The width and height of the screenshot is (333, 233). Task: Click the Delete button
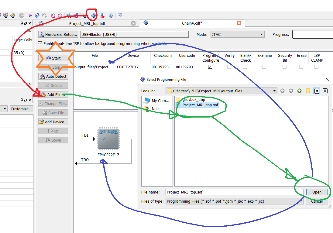(53, 85)
